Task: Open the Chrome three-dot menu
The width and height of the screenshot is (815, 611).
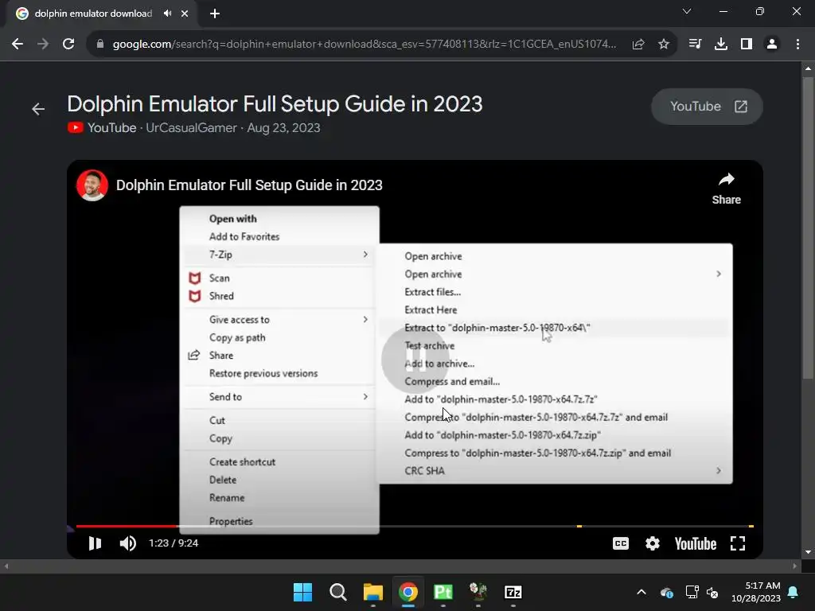Action: pyautogui.click(x=797, y=45)
